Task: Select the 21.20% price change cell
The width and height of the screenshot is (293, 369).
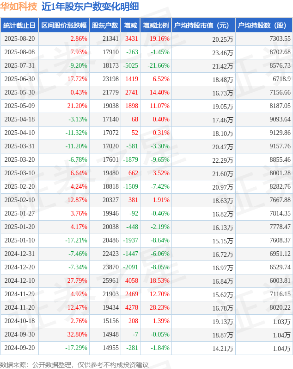Action: (77, 106)
